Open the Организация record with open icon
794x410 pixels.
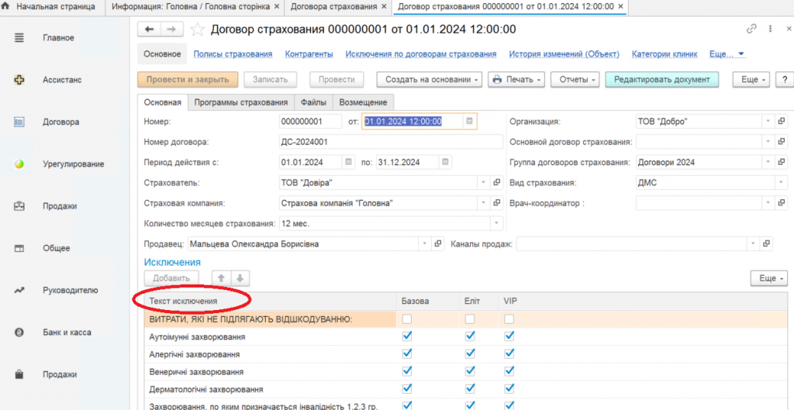pos(781,122)
